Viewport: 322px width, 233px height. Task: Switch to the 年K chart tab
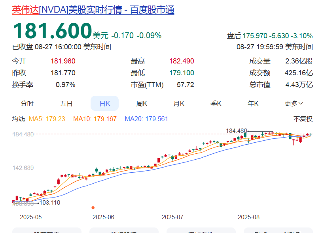(x=253, y=103)
